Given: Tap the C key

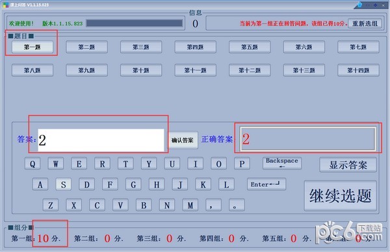Looking at the screenshot, I should pyautogui.click(x=97, y=205).
